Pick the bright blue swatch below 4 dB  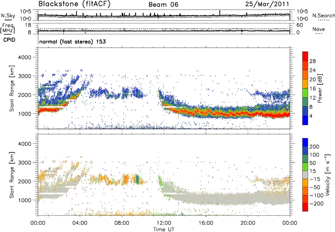pyautogui.click(x=305, y=120)
